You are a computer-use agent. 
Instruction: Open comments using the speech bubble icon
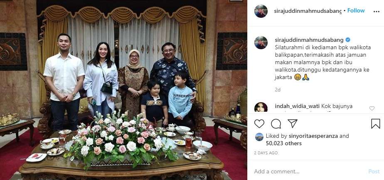coord(276,124)
